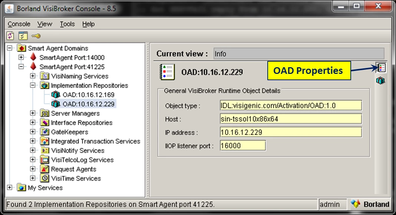Click the Smart Agent Domains folder icon

click(x=22, y=48)
